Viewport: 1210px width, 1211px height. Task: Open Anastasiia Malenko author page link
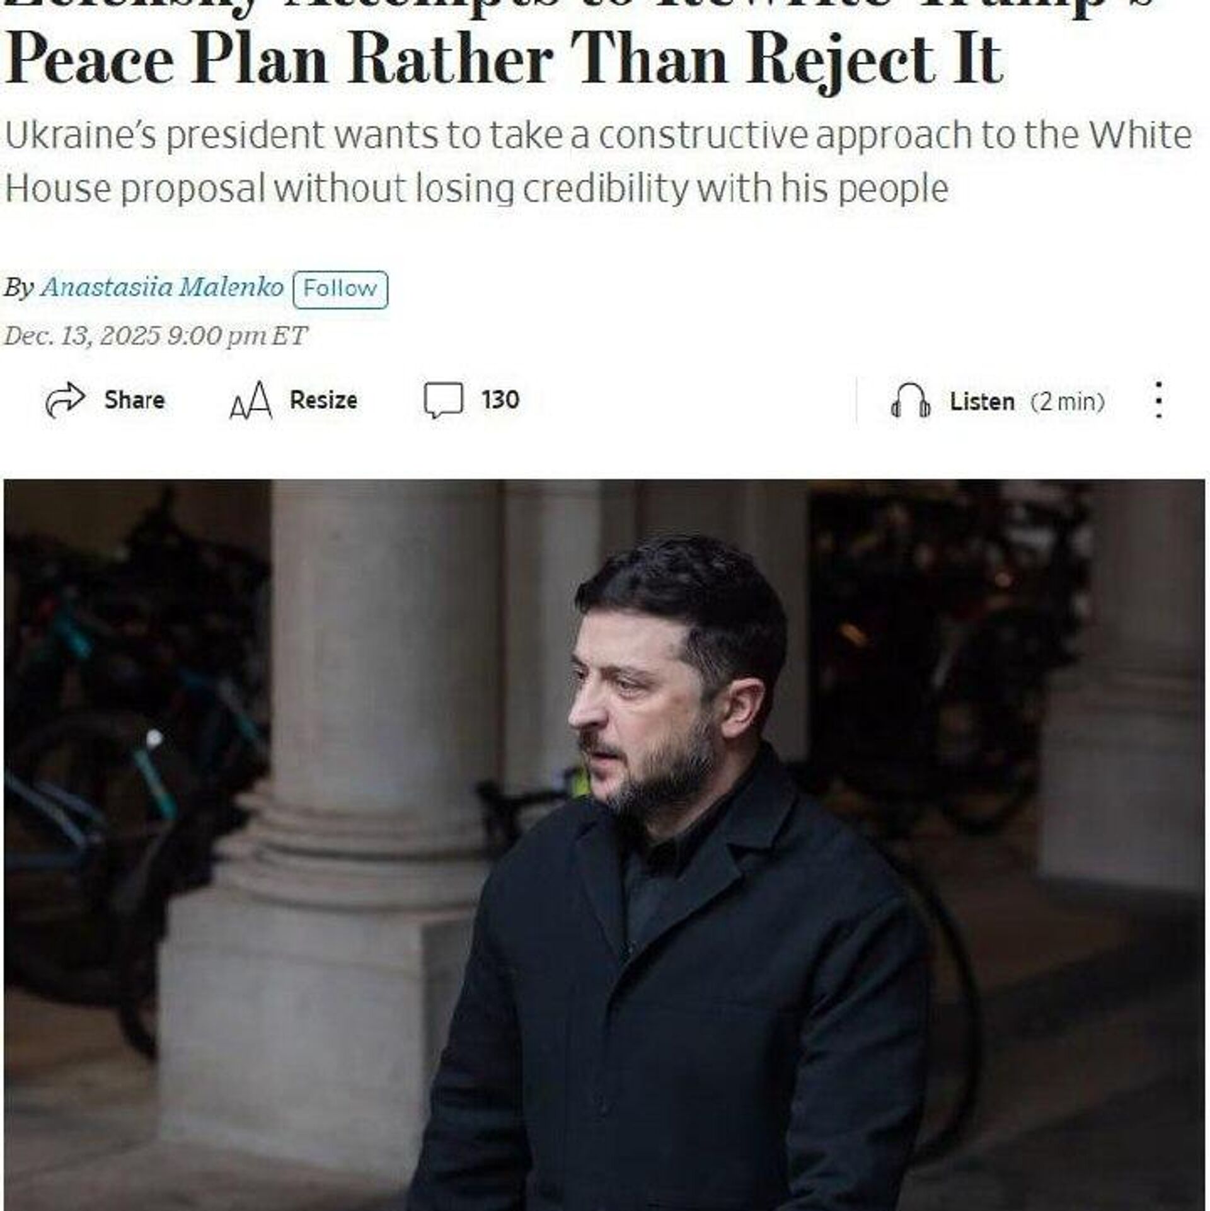[162, 287]
